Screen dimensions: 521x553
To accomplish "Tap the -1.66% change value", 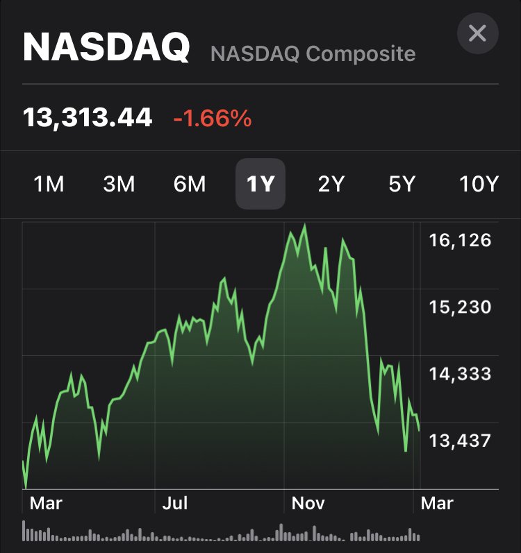I will click(213, 118).
